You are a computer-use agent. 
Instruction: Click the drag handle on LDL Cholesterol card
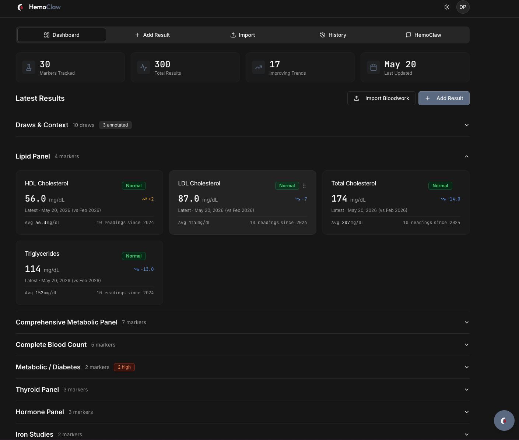coord(304,186)
